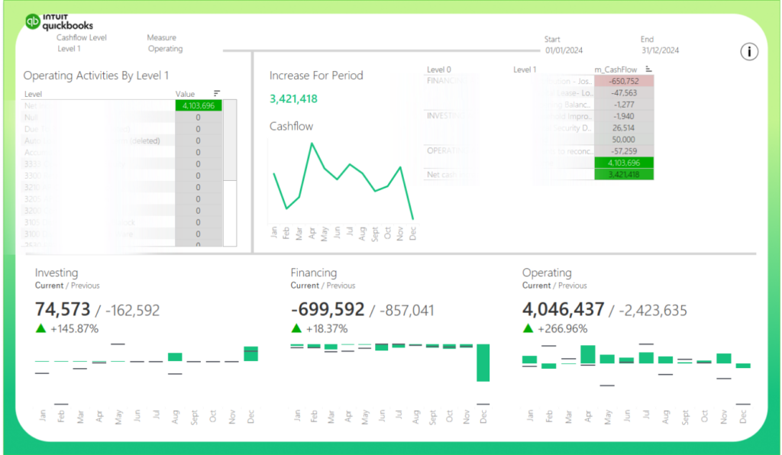The width and height of the screenshot is (782, 455).
Task: Click the m_CashFlow column sort icon
Action: click(648, 69)
